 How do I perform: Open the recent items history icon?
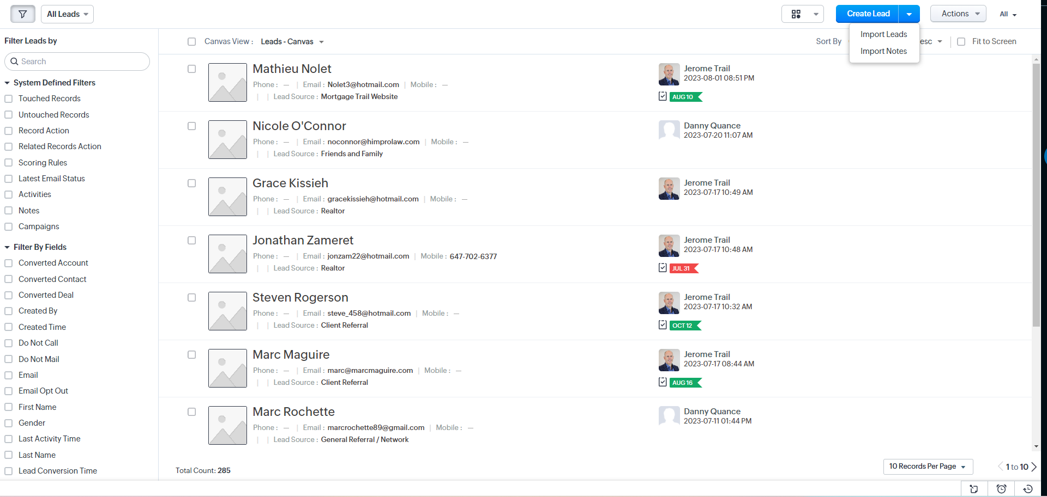(x=1027, y=489)
